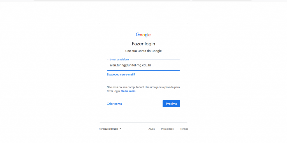Open the Termos footer link
287x143 pixels.
184,129
